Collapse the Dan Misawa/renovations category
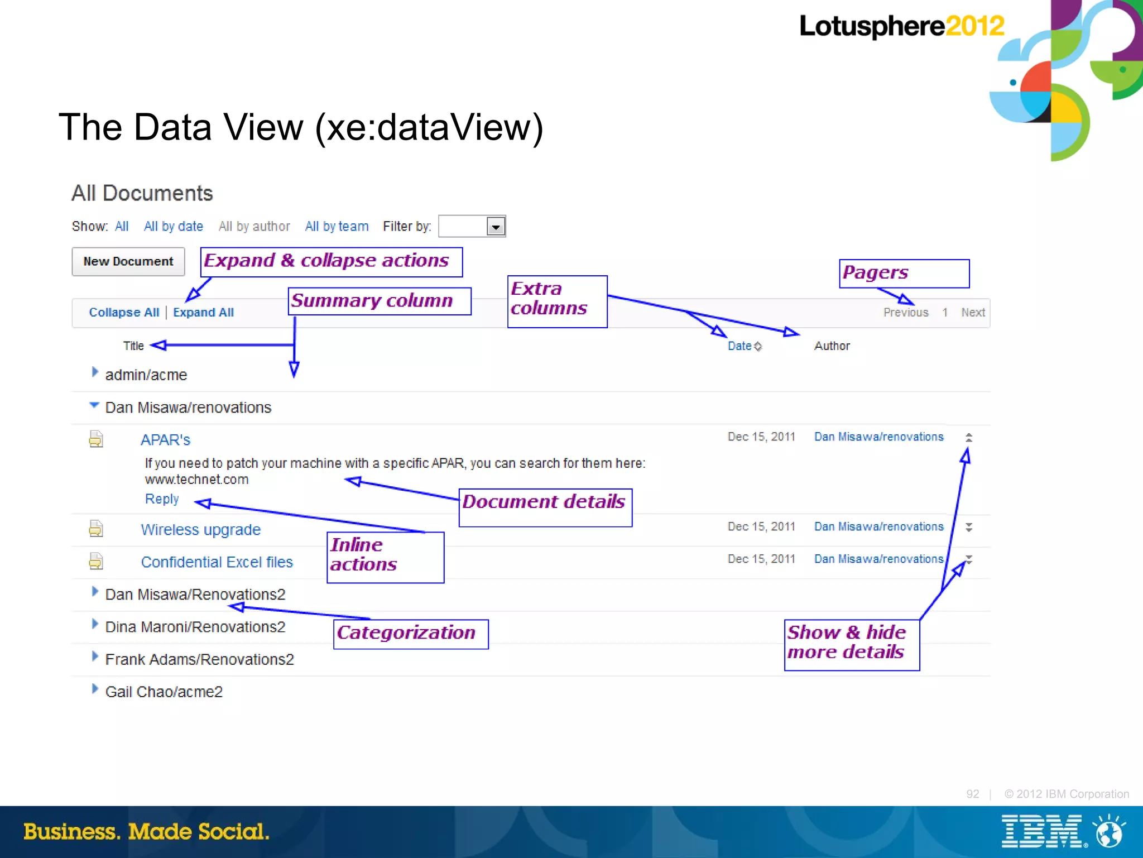This screenshot has width=1143, height=858. tap(94, 405)
